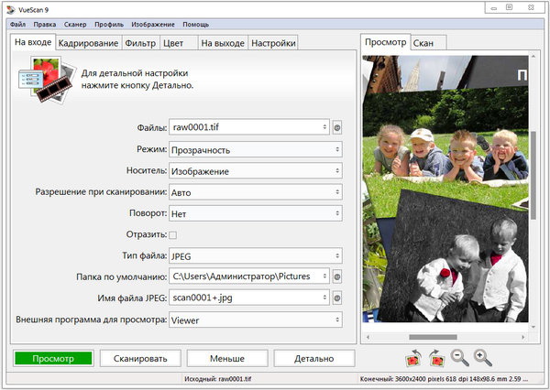The height and width of the screenshot is (390, 550).
Task: Expand the Носитель dropdown list
Action: (x=255, y=171)
